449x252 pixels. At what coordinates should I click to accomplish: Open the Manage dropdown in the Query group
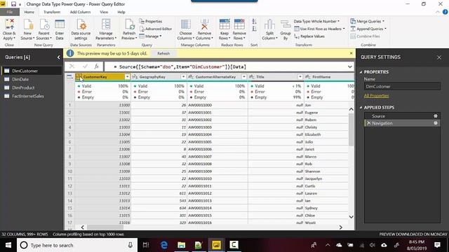pyautogui.click(x=150, y=36)
